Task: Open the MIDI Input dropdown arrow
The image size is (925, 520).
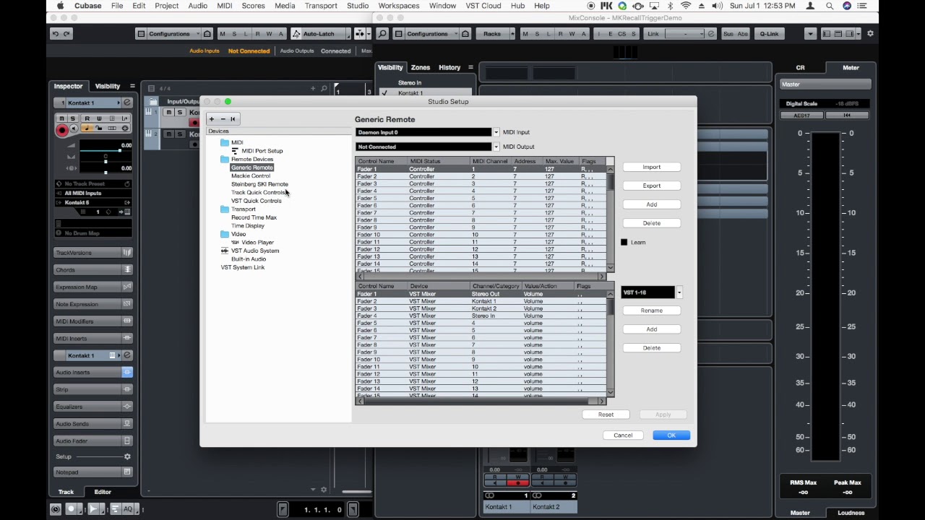Action: coord(496,132)
